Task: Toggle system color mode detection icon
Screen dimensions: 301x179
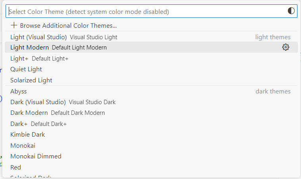Action: 291,11
